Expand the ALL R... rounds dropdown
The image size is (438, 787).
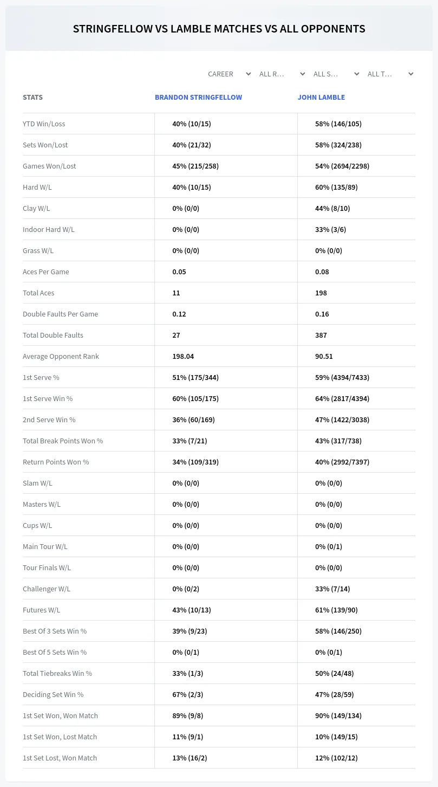283,74
